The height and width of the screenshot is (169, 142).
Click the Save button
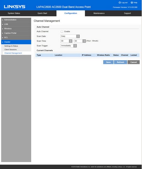[108, 62]
